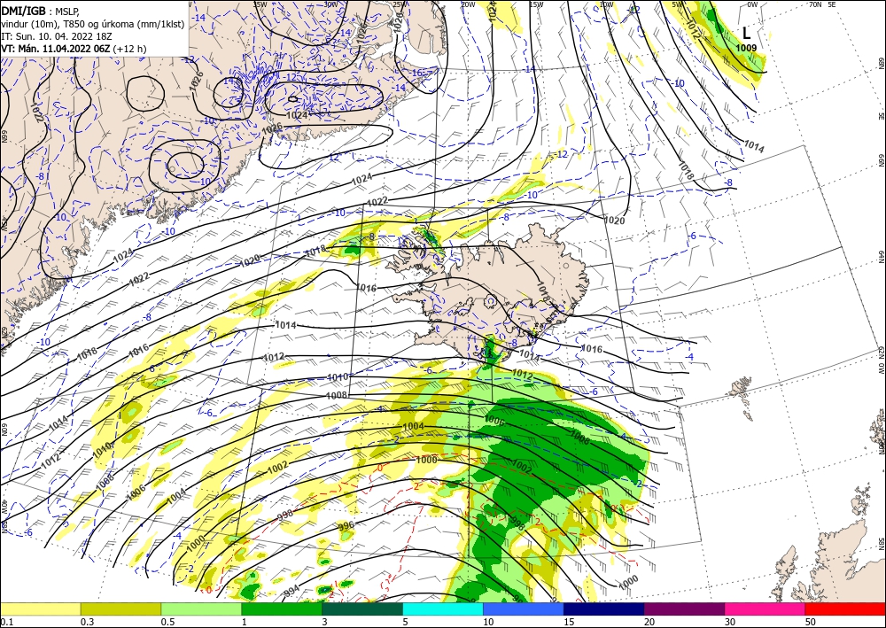Screen dimensions: 886x628
Task: Select the dark green 3–5 legend swatch
Action: [362, 609]
